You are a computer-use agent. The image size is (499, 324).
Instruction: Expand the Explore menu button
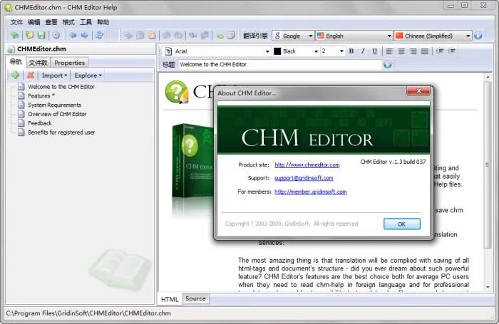(88, 75)
